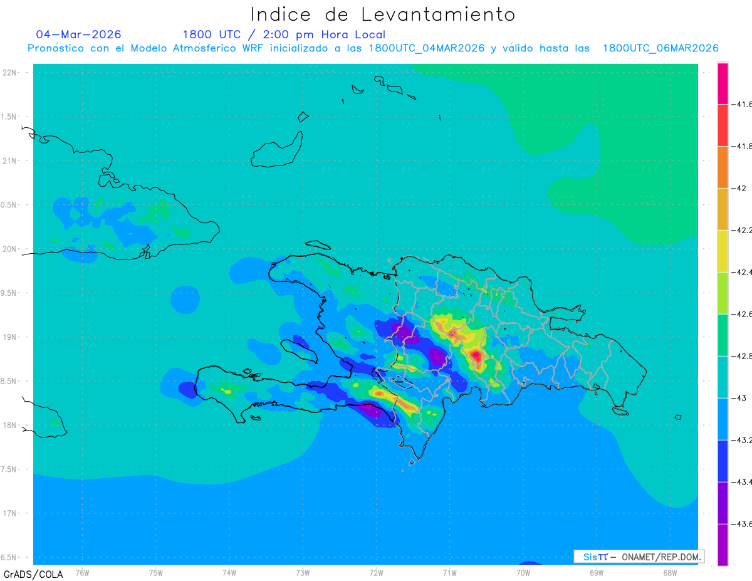The width and height of the screenshot is (752, 581).
Task: Click the '22N' latitude label
Action: (10, 73)
